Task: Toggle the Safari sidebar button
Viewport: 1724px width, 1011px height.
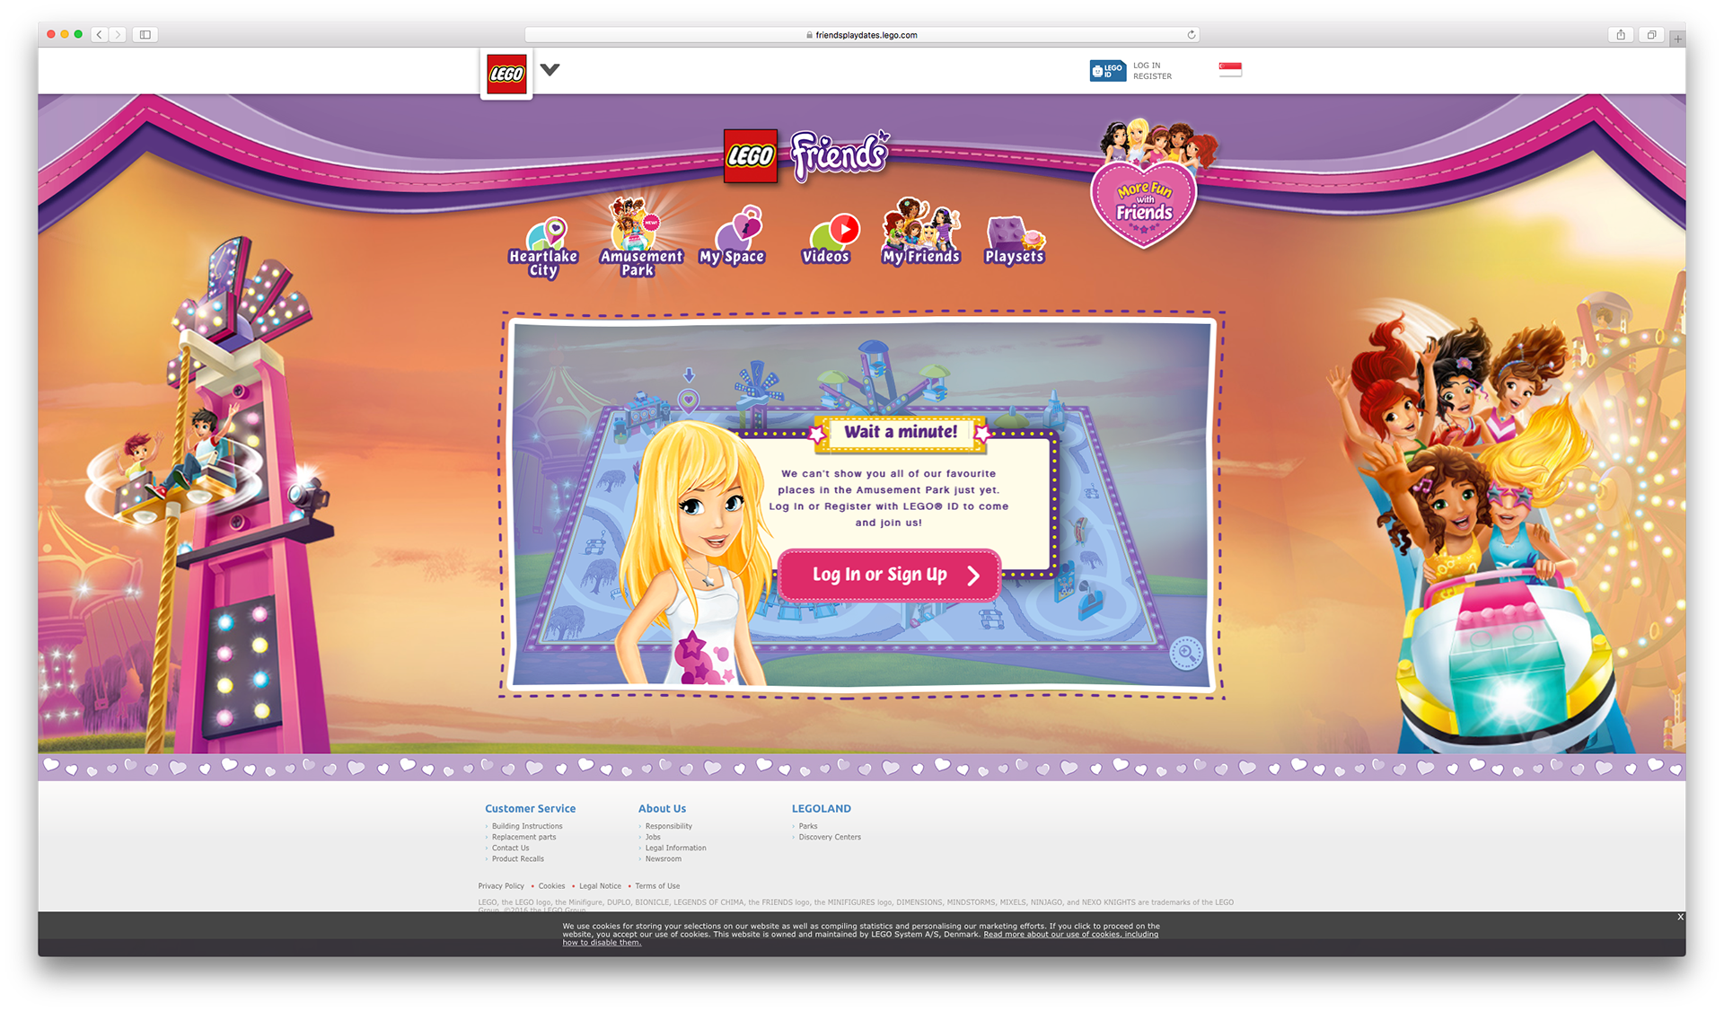Action: pyautogui.click(x=145, y=35)
